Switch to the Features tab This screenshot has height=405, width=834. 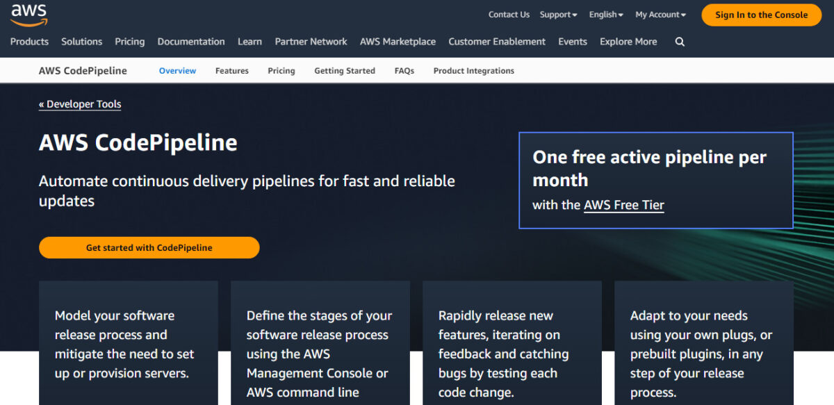tap(231, 71)
